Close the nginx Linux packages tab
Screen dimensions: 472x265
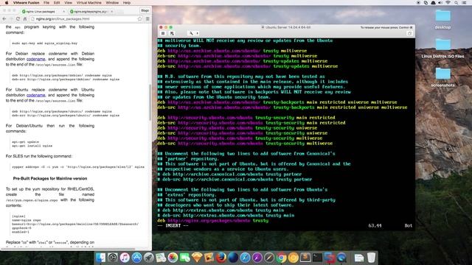click(63, 12)
